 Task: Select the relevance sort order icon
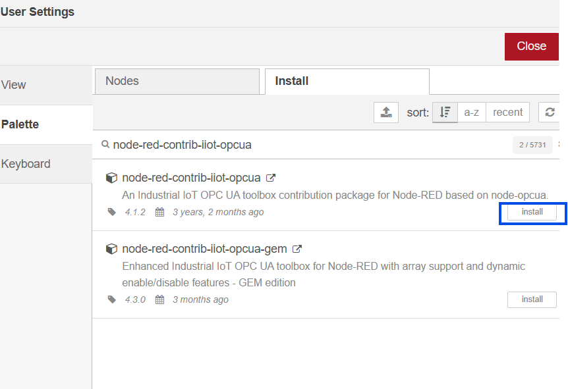point(445,112)
